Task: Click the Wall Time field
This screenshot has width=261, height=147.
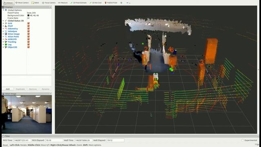Action: [83, 140]
